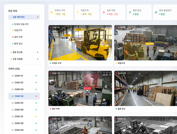The height and width of the screenshot is (134, 177).
Task: Click the 밀도 높음 label in CAM-12 feed
Action: click(150, 44)
